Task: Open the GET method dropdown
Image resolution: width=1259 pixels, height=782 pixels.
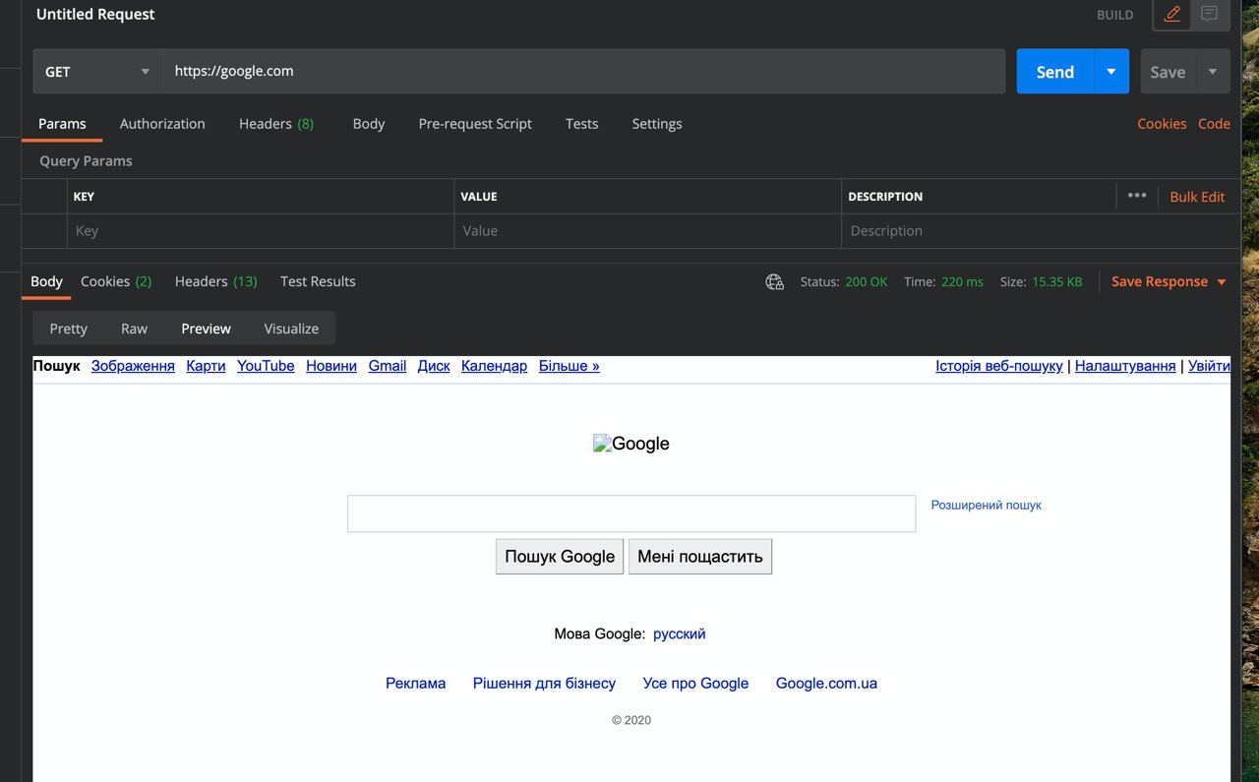Action: 97,71
